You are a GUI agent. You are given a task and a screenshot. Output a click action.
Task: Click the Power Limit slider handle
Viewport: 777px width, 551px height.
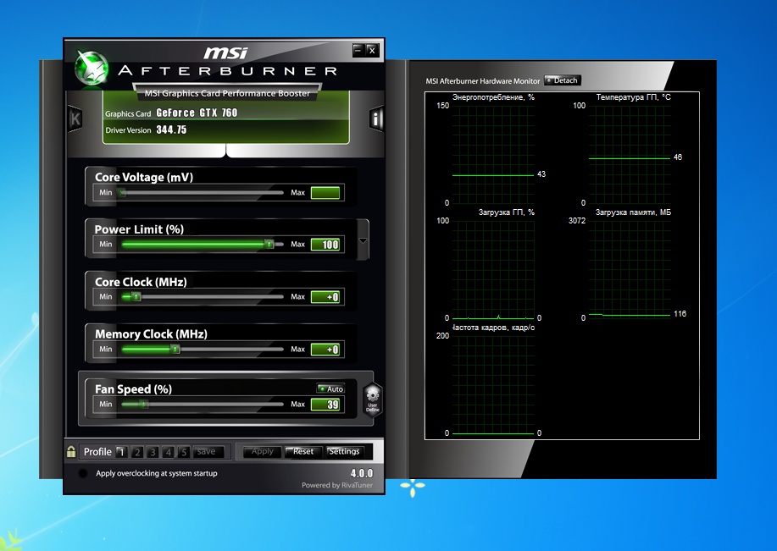[x=269, y=244]
